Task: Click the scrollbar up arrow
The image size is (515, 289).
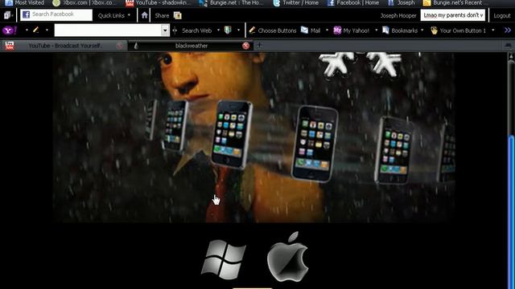Action: click(x=511, y=57)
